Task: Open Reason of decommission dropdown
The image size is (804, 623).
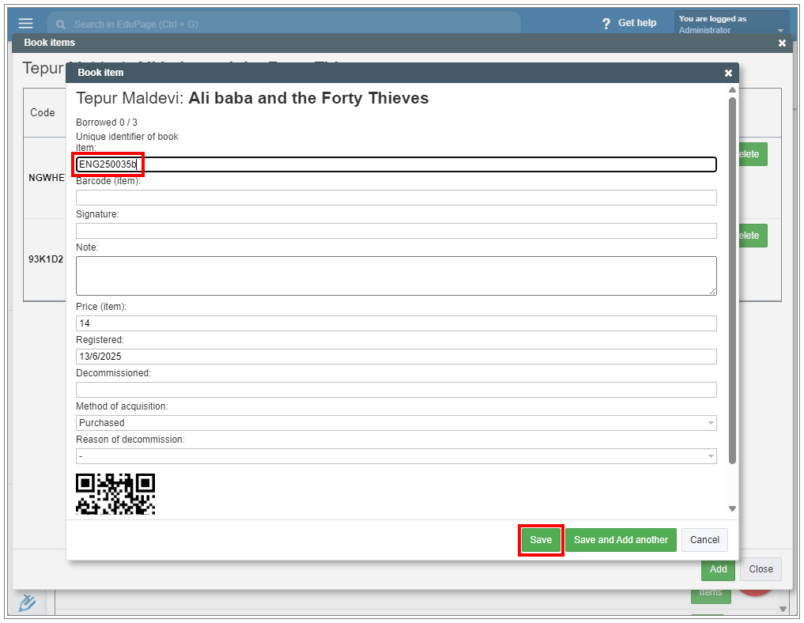Action: pos(396,456)
